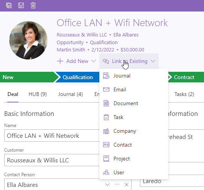Select Contact from the dropdown menu
This screenshot has width=204, height=190.
(x=134, y=145)
